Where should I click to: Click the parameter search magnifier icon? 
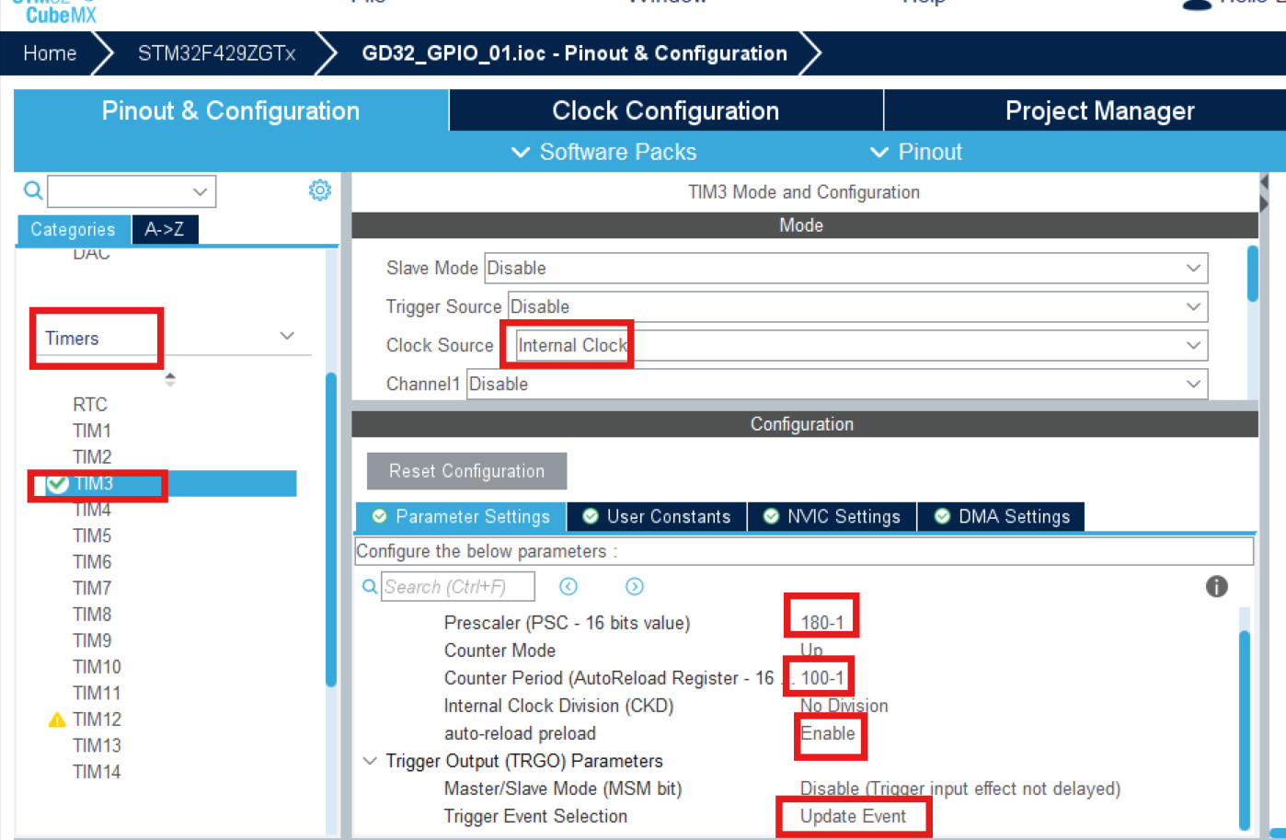point(369,586)
